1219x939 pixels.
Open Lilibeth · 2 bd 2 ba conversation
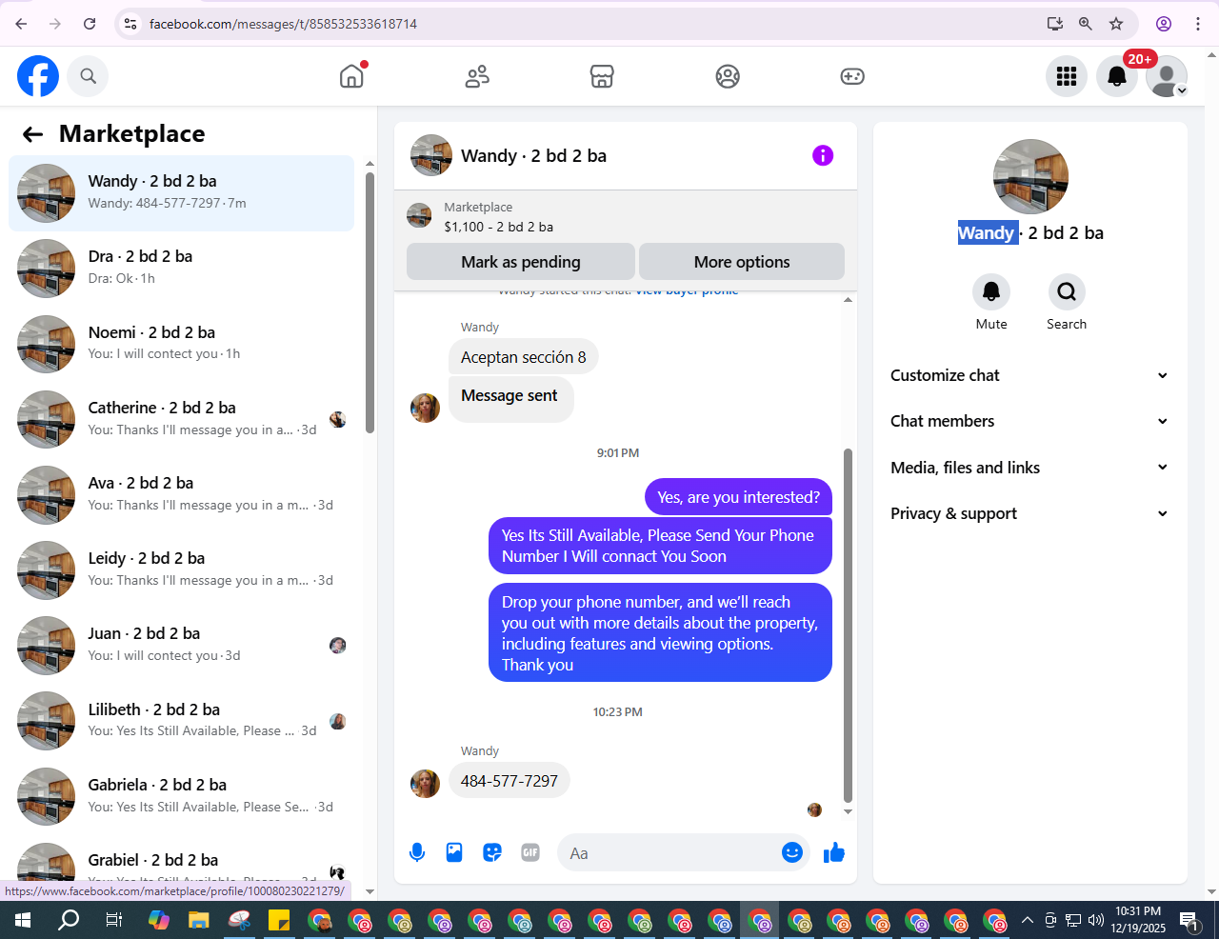pyautogui.click(x=182, y=721)
